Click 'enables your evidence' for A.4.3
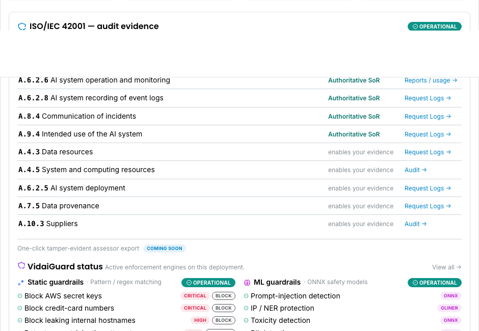 tap(361, 152)
